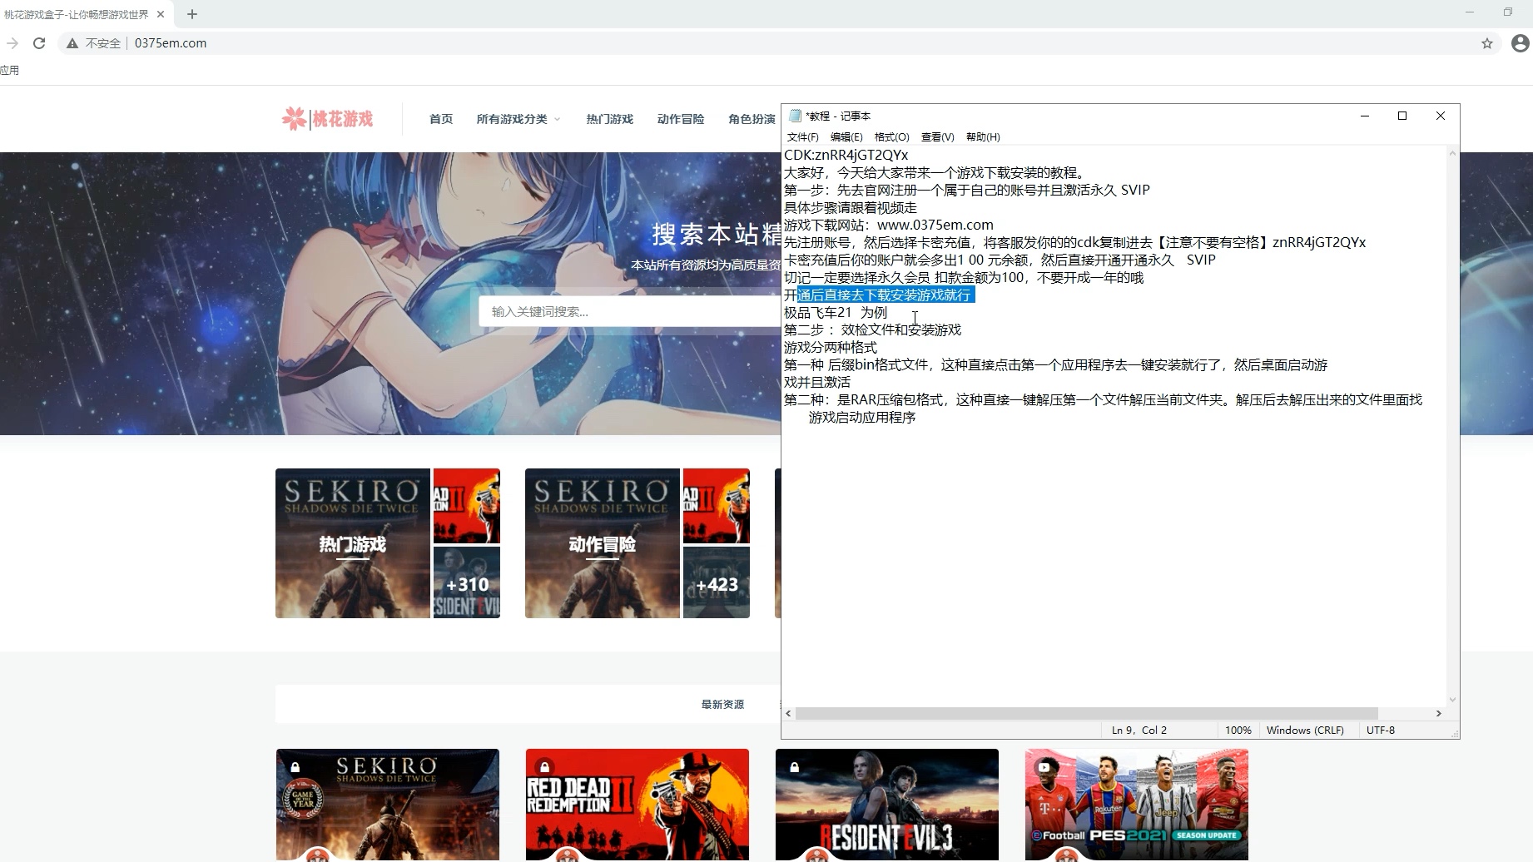Open the Chrome profile avatar icon

(x=1517, y=43)
